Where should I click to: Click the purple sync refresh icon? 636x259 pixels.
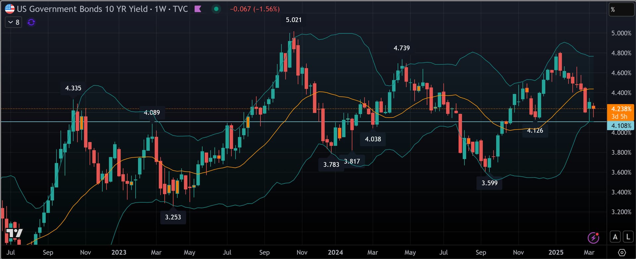pyautogui.click(x=31, y=22)
